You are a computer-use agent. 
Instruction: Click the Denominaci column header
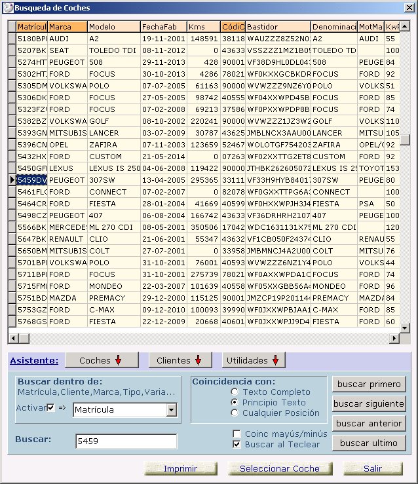click(334, 27)
